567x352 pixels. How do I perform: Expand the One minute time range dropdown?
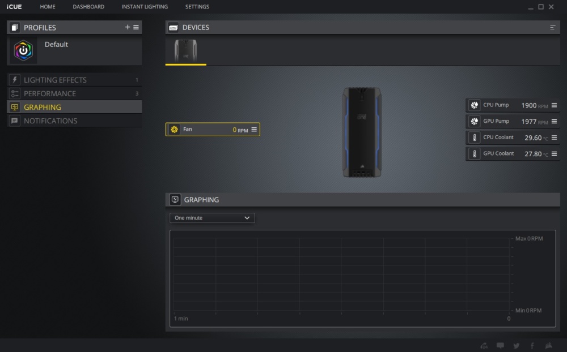tap(212, 218)
